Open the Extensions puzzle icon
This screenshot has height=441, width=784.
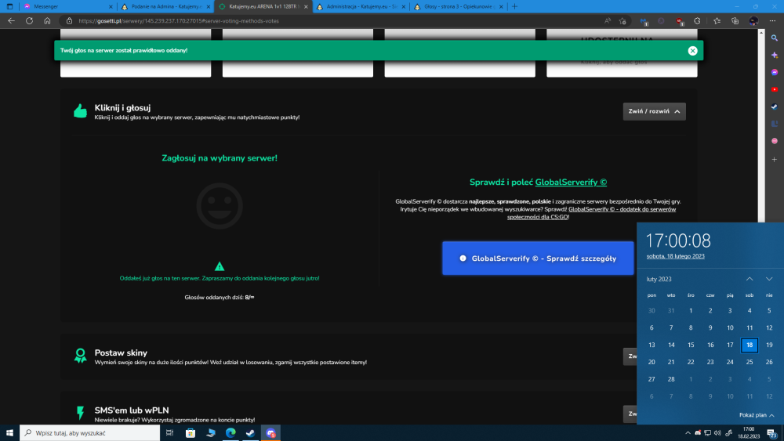pyautogui.click(x=698, y=21)
